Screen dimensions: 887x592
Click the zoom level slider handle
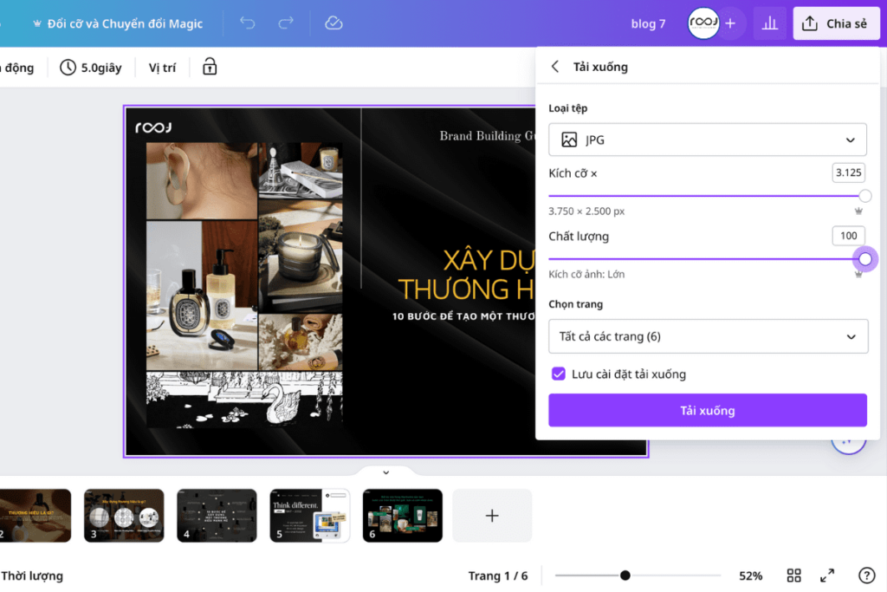click(x=625, y=576)
